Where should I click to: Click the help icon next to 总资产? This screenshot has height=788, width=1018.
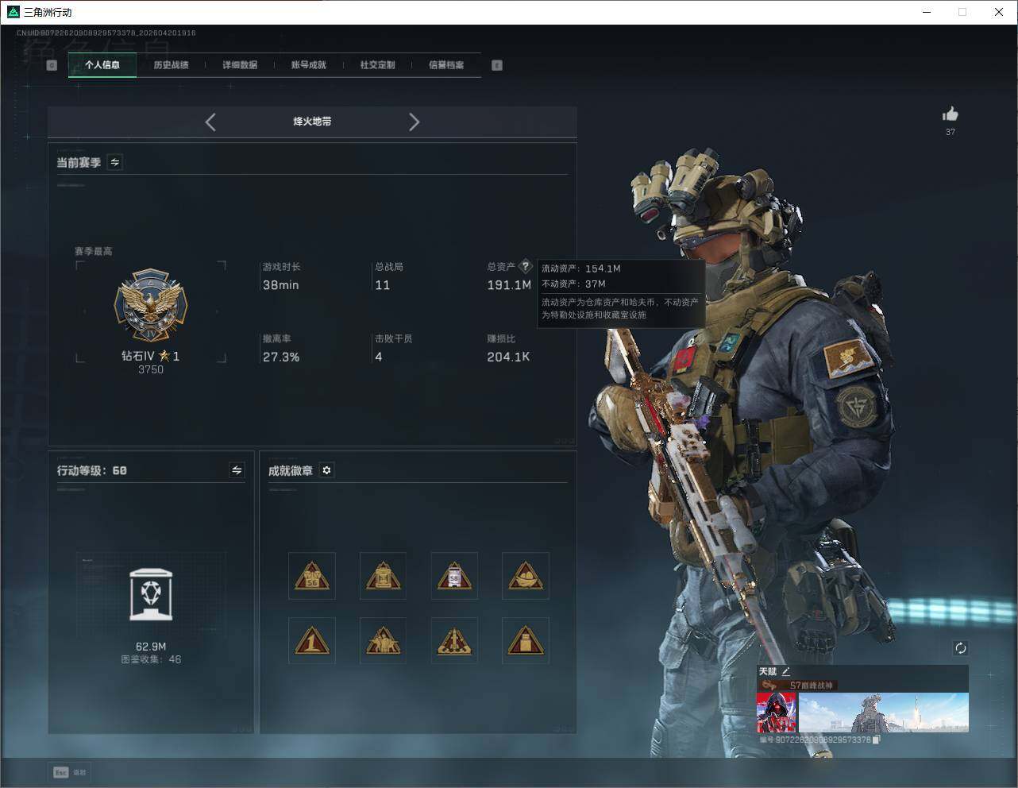click(x=525, y=267)
